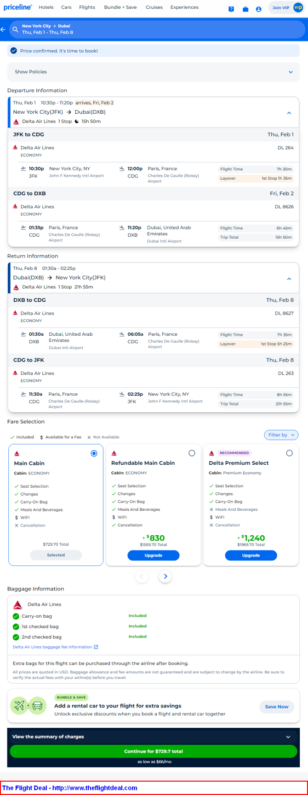Click external link icon for baggage fee info
The width and height of the screenshot is (308, 795).
(96, 647)
